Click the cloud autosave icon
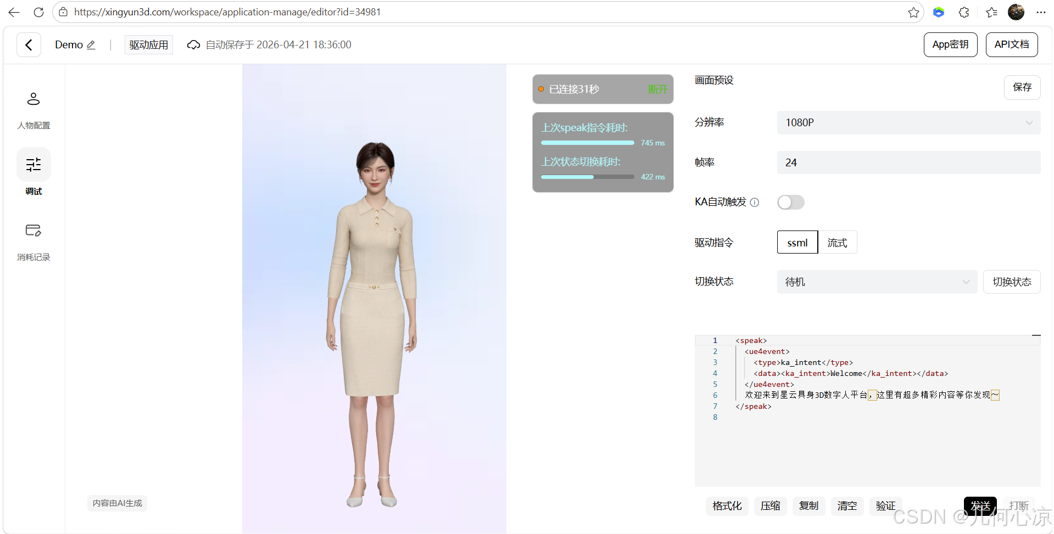The width and height of the screenshot is (1054, 534). 193,45
